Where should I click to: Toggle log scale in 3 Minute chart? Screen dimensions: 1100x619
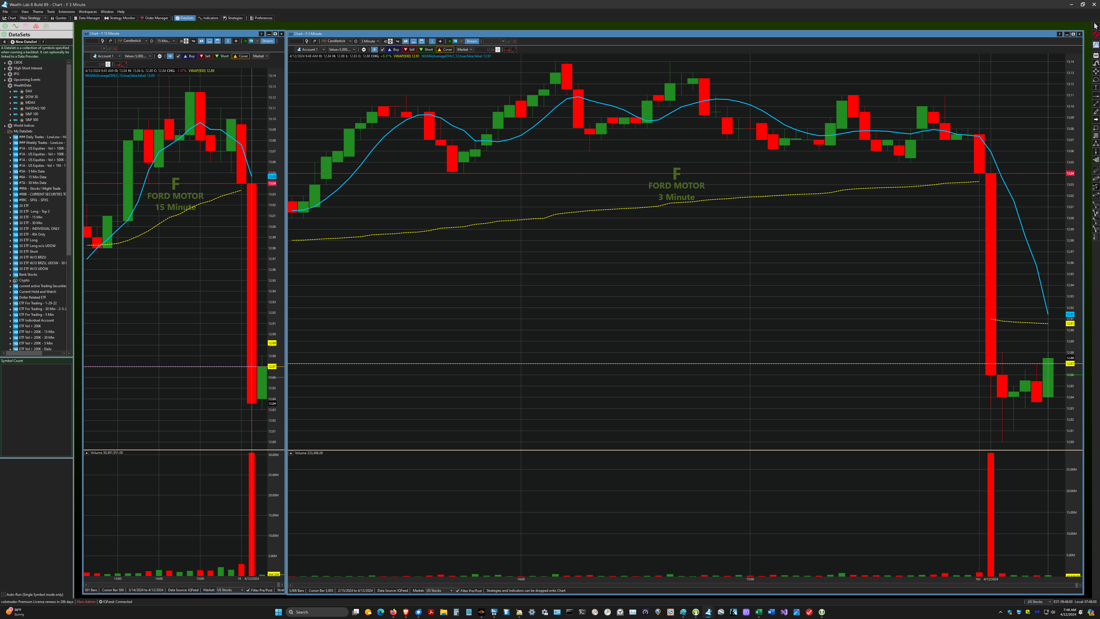tap(398, 42)
